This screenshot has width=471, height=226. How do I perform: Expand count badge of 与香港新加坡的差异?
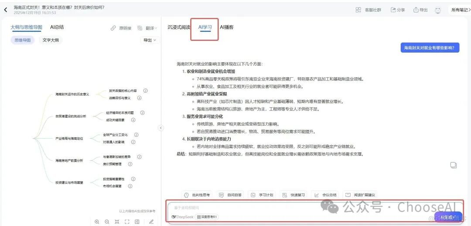point(140,157)
